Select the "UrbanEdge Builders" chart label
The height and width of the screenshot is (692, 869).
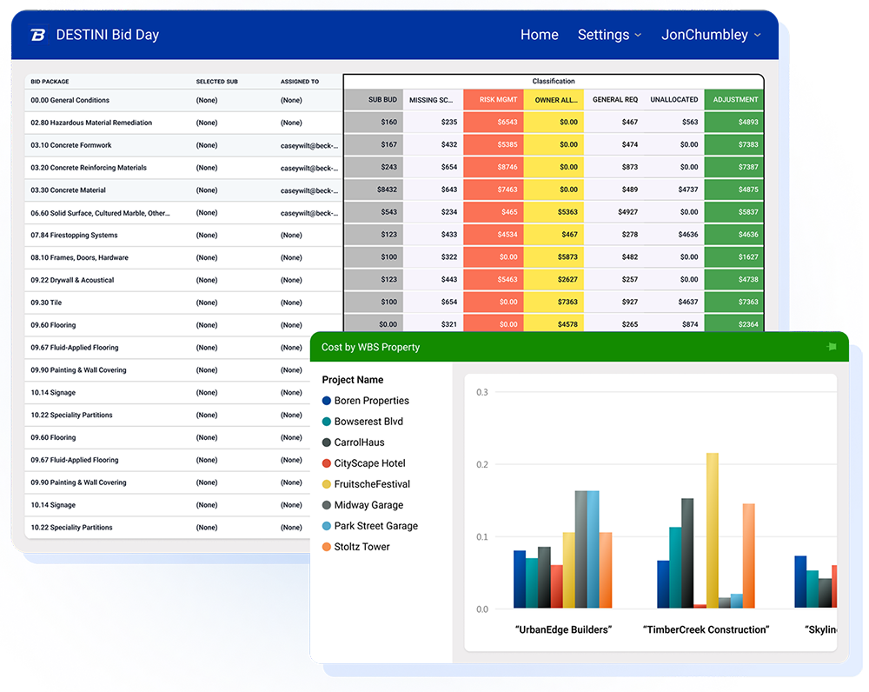point(563,629)
